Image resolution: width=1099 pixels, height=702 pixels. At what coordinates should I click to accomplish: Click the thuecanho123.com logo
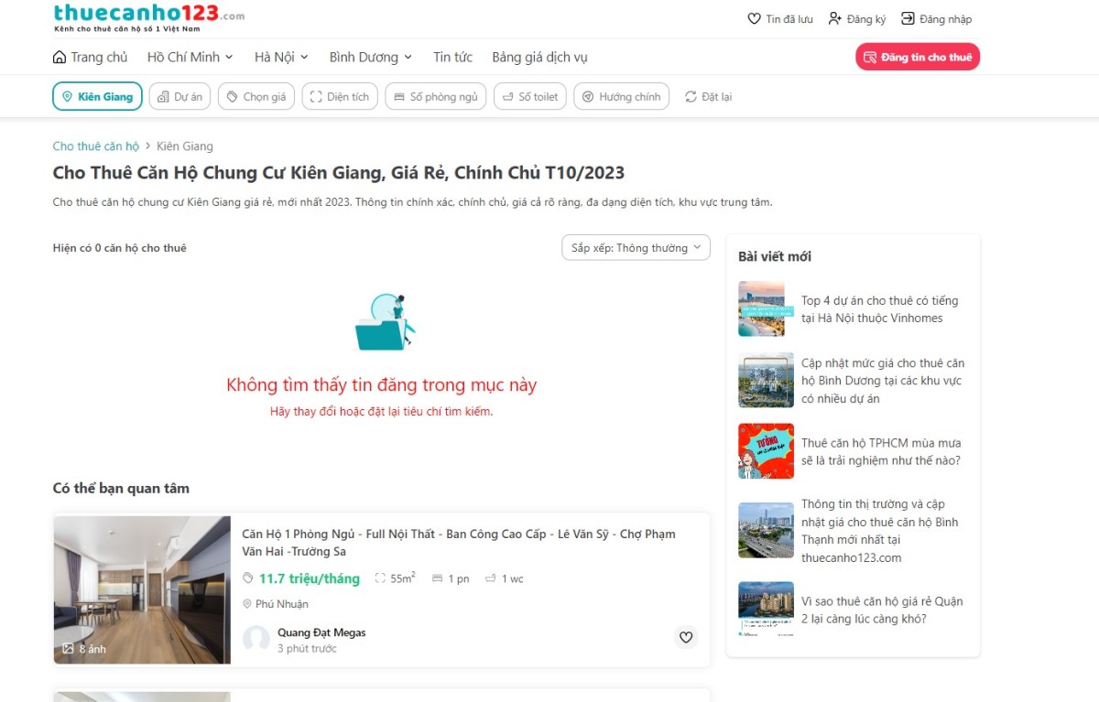pos(148,16)
